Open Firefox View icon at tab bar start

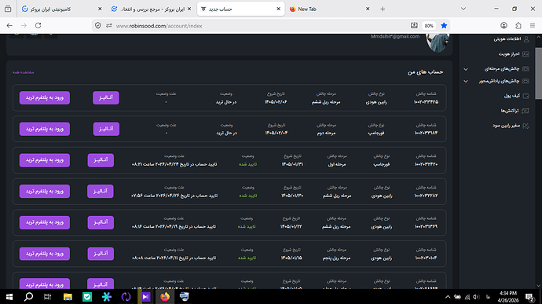click(8, 9)
